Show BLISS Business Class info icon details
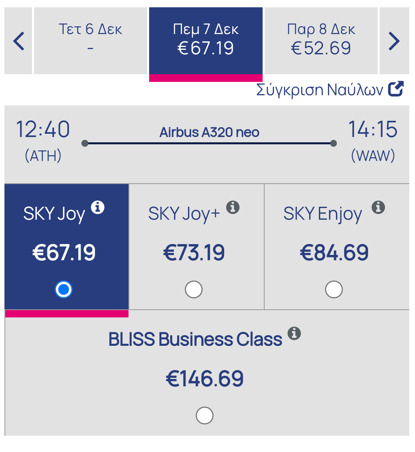 [294, 333]
